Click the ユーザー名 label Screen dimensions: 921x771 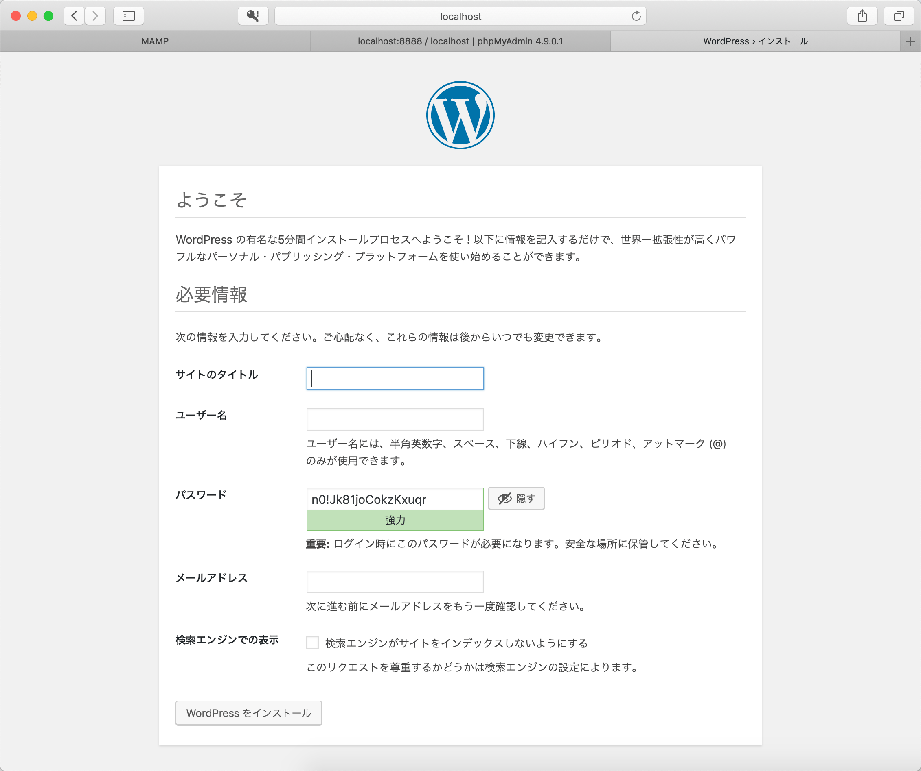[201, 415]
